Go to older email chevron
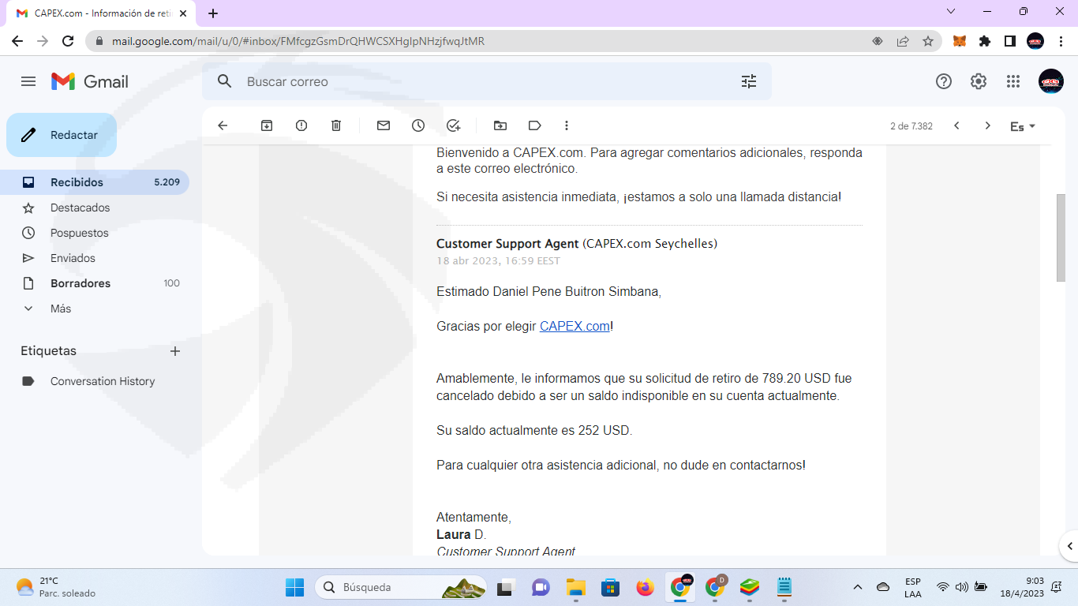The image size is (1078, 606). 987,125
